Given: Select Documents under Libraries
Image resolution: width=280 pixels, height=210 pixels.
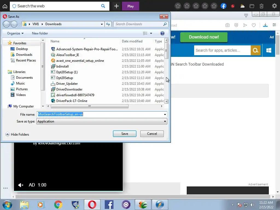Looking at the screenshot, I should (x=24, y=77).
